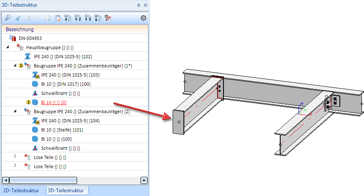The height and width of the screenshot is (196, 364).
Task: Click the assembly icon of Baugruppe IPE 240 {2}
Action: pyautogui.click(x=28, y=111)
